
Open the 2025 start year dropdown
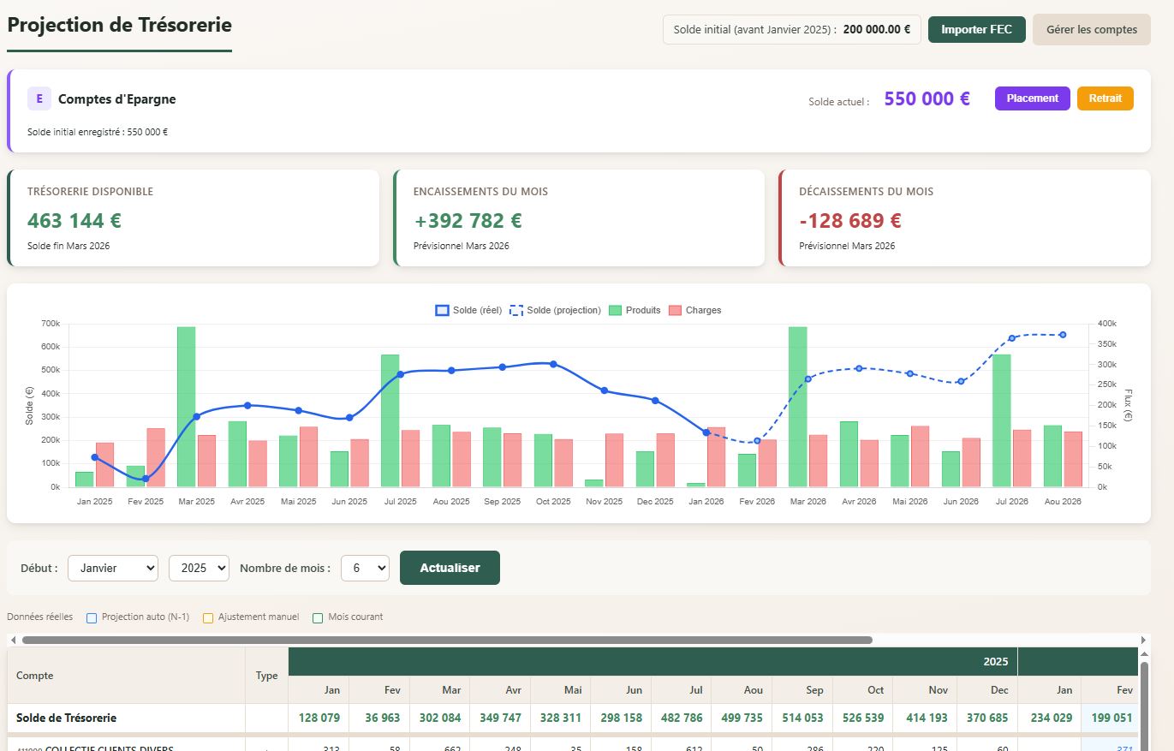tap(199, 568)
